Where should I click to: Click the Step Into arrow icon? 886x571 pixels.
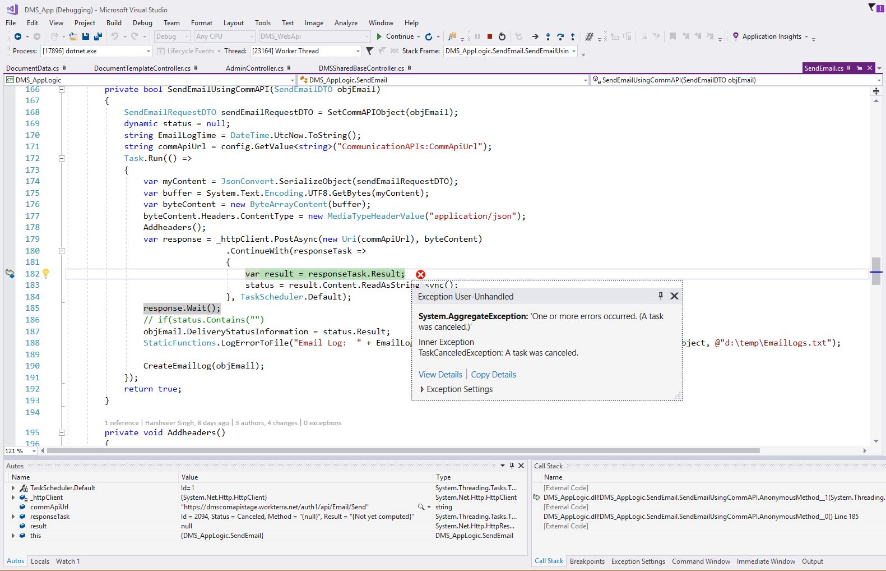click(548, 36)
